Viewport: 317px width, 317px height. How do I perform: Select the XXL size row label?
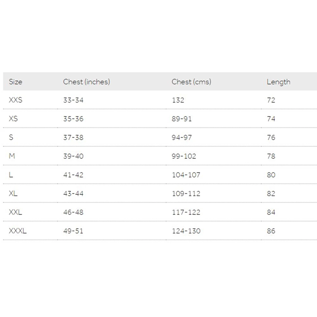tap(15, 212)
